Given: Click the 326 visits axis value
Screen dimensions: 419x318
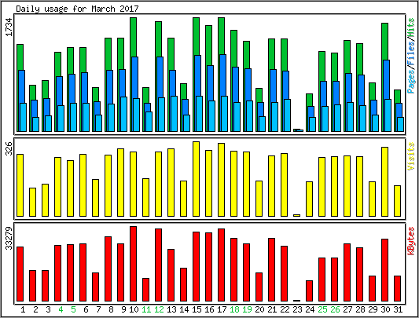Looking at the screenshot, I should pos(9,148).
